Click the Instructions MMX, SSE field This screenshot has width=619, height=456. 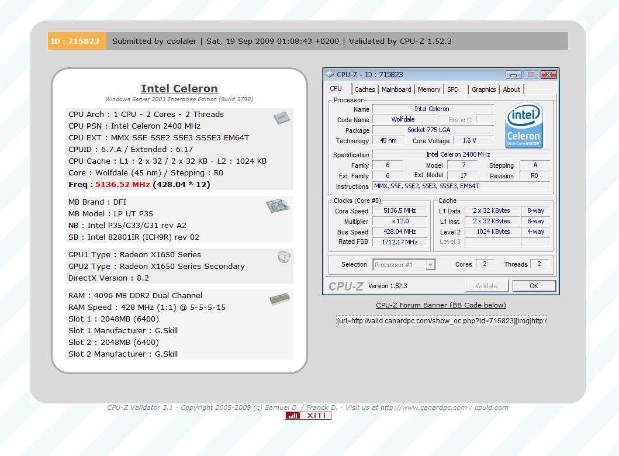[x=461, y=186]
